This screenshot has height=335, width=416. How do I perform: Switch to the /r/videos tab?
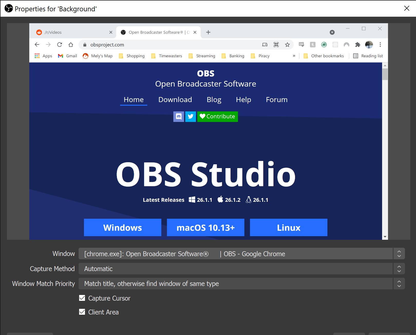coord(74,32)
